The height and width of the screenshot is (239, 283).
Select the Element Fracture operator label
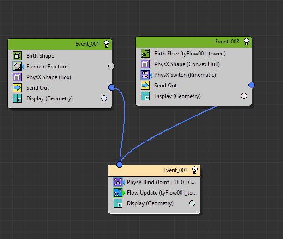pyautogui.click(x=47, y=67)
